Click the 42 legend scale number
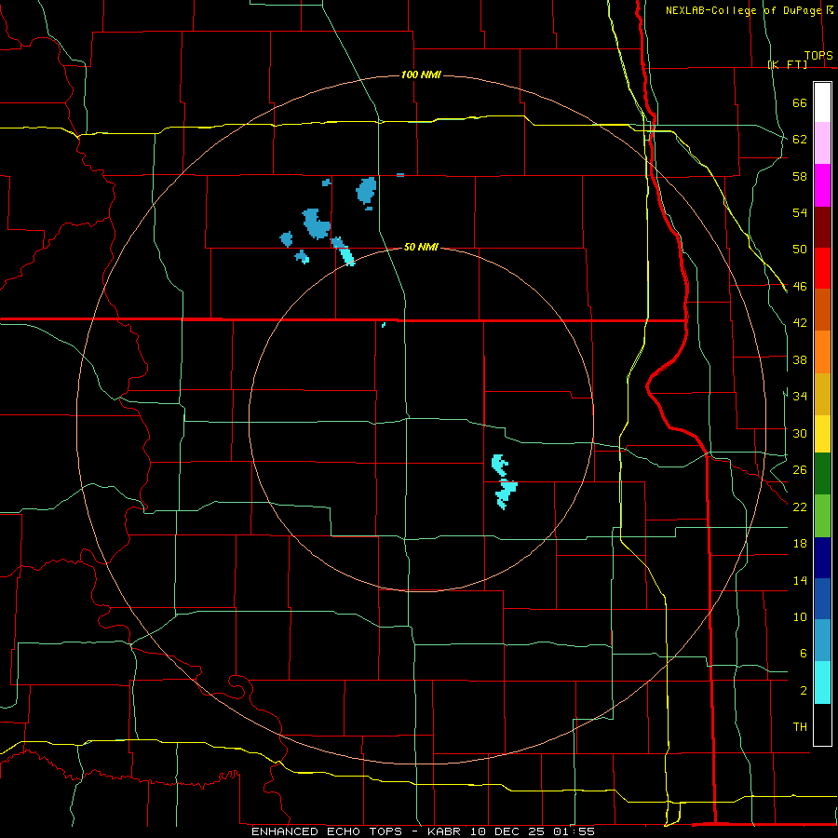838x838 pixels. point(800,323)
